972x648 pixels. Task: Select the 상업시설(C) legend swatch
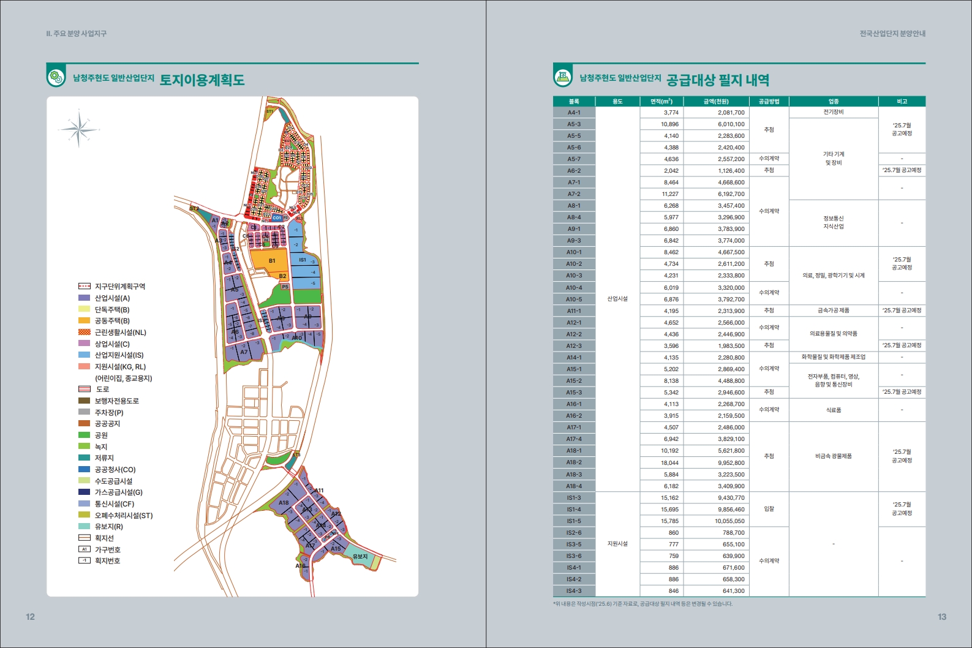tap(85, 344)
